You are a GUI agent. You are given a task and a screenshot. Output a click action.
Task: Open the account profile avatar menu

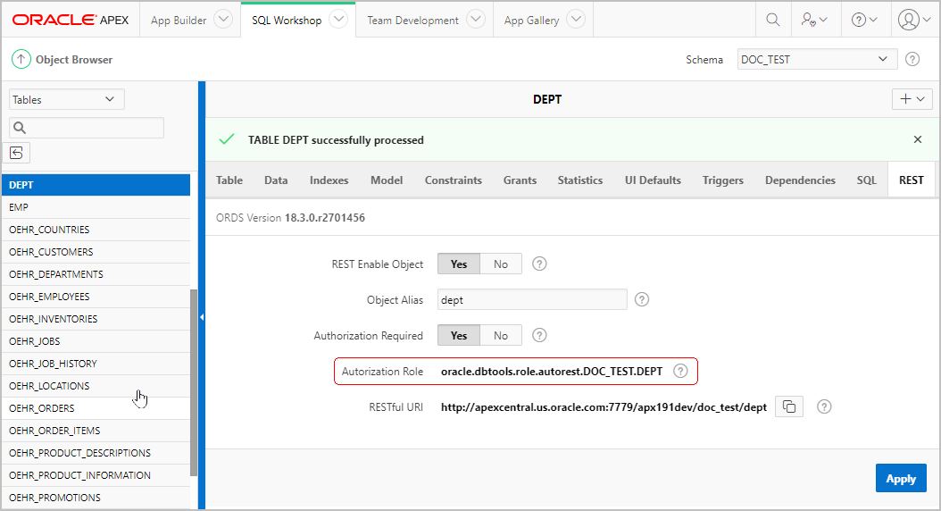click(x=914, y=20)
